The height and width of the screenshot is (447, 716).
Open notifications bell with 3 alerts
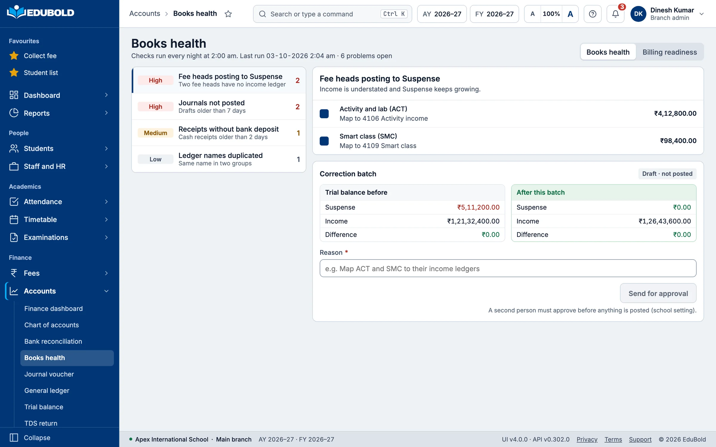point(615,14)
